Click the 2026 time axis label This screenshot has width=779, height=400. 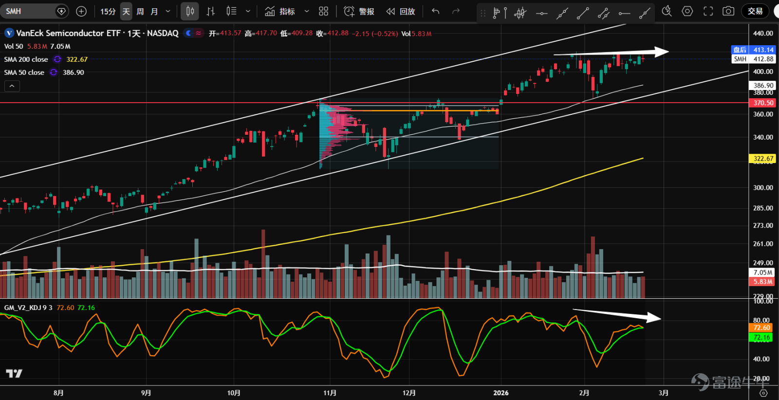pyautogui.click(x=501, y=393)
